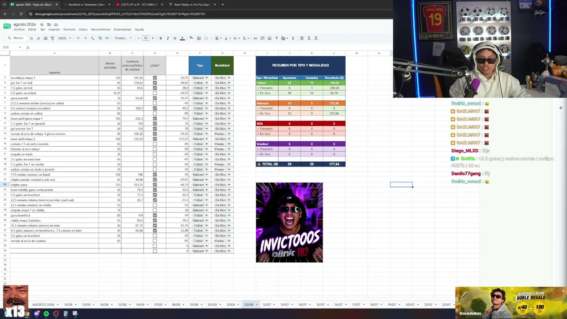567x319 pixels.
Task: Open the Google Sheets home icon
Action: click(x=7, y=27)
